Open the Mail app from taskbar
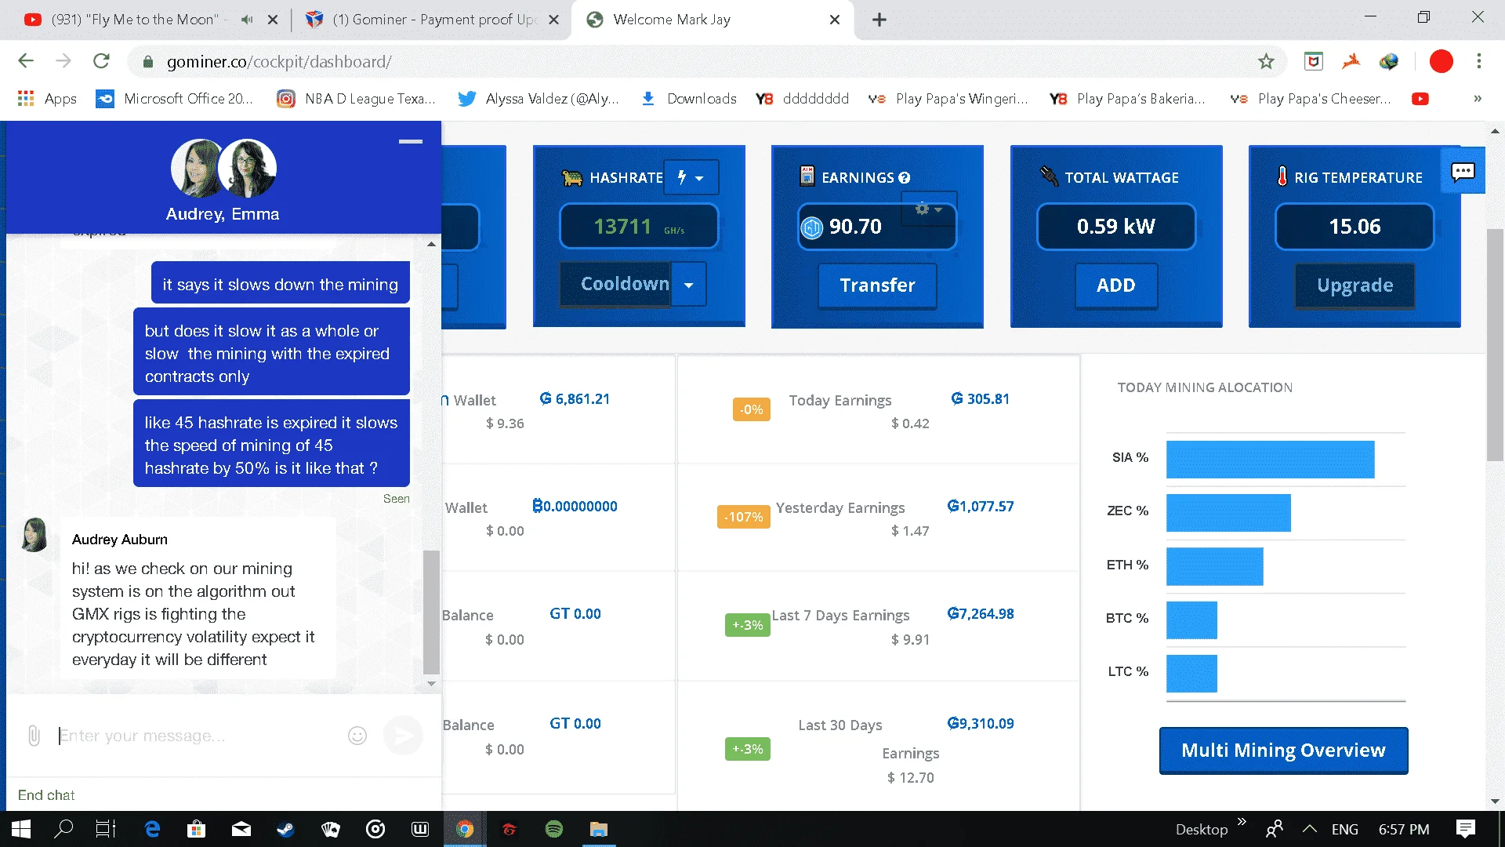Image resolution: width=1505 pixels, height=847 pixels. tap(241, 829)
